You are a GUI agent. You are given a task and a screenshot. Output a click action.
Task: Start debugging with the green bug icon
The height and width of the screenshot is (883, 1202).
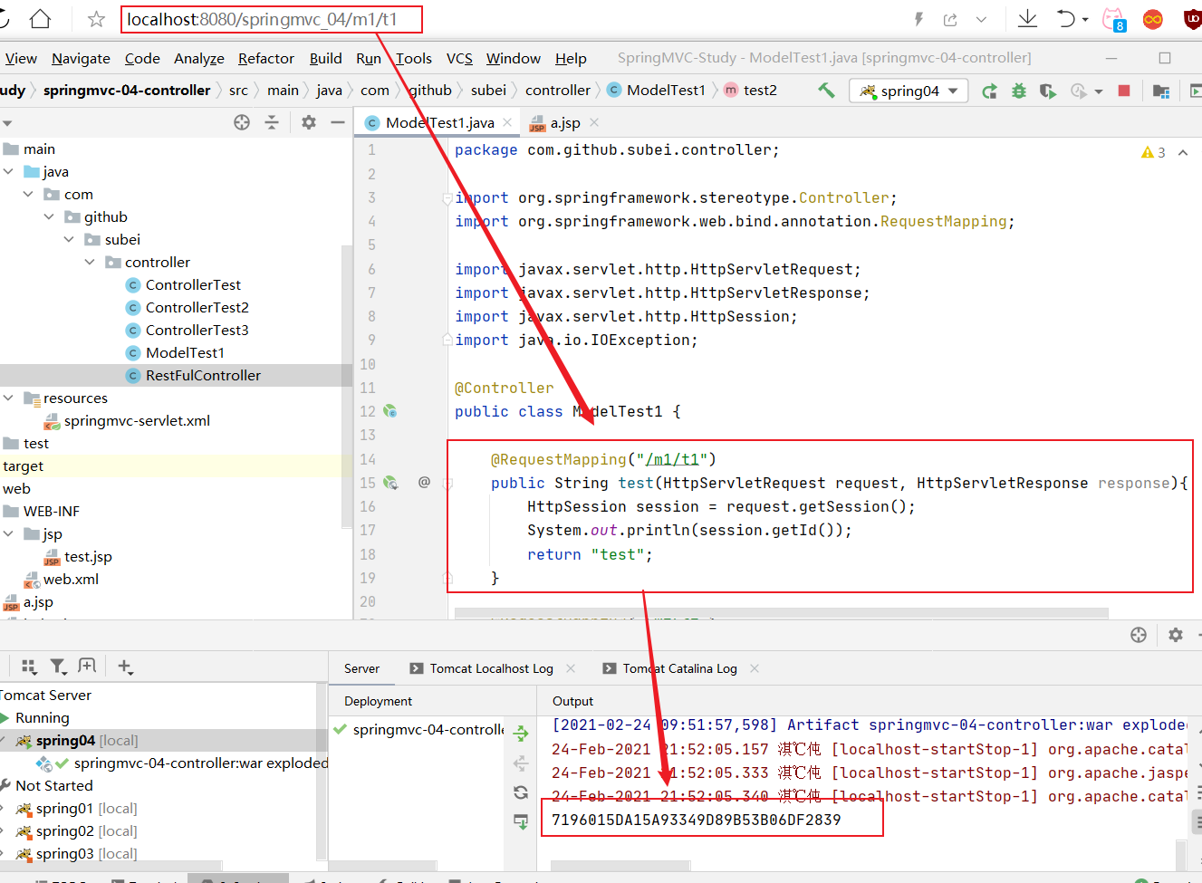1019,91
